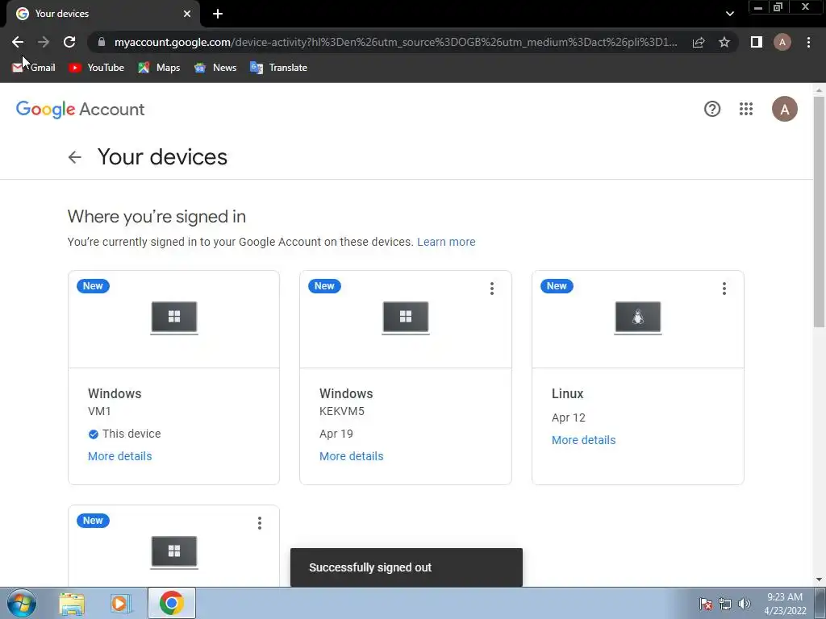Open YouTube bookmark
This screenshot has width=826, height=619.
click(x=97, y=68)
